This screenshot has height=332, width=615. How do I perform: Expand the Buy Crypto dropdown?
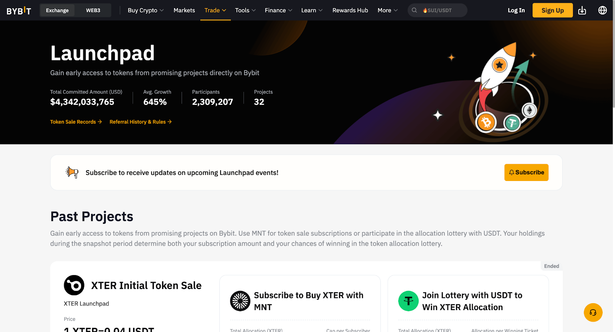point(146,10)
